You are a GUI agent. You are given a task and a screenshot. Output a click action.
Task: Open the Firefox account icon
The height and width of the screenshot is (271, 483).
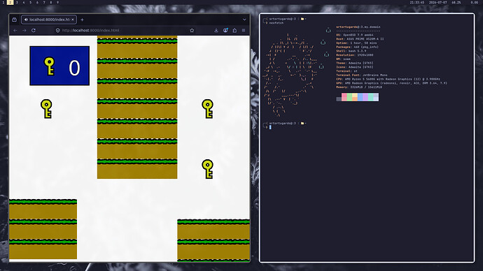[225, 31]
